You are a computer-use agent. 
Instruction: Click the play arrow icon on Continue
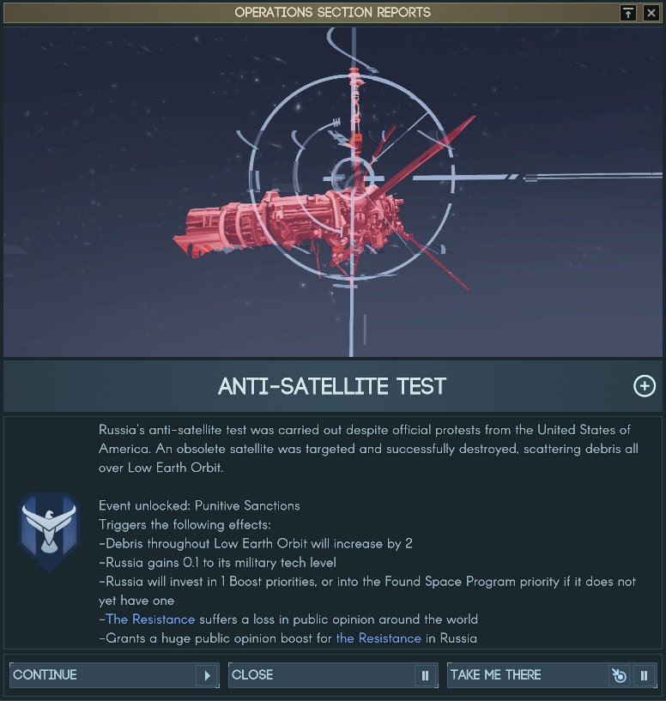(207, 675)
